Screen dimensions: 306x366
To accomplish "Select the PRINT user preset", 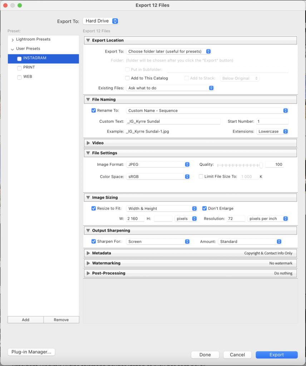I will (29, 67).
